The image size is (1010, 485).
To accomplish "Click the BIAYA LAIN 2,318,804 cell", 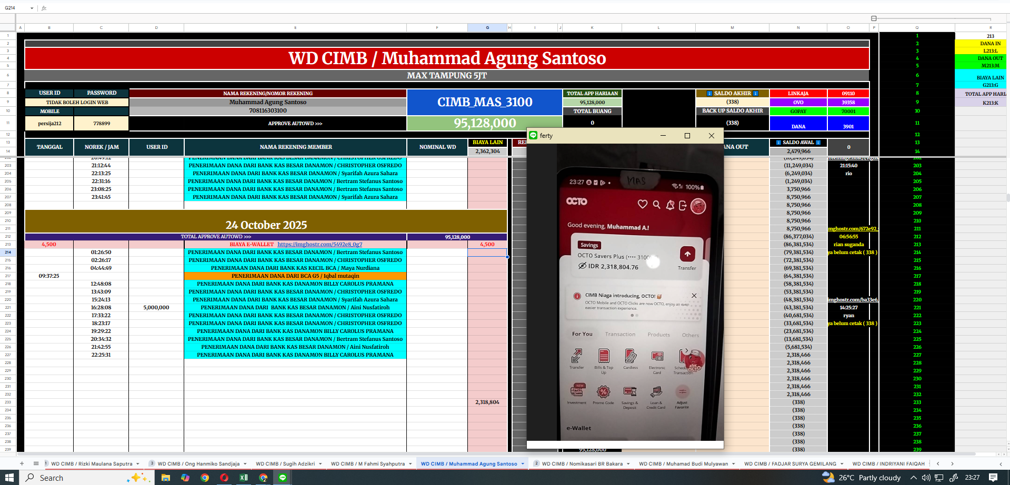I will pos(487,402).
